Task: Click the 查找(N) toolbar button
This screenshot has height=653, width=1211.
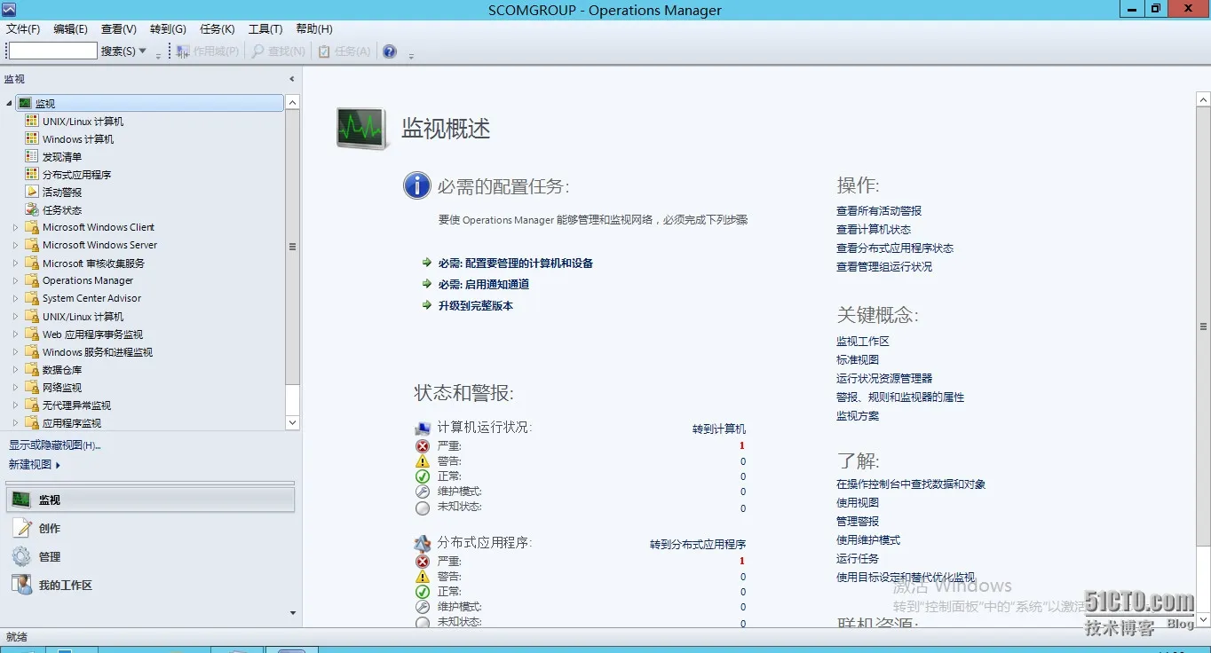Action: (x=278, y=51)
